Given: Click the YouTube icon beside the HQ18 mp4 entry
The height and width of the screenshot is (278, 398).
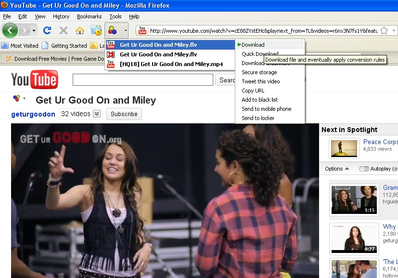Looking at the screenshot, I should click(111, 64).
